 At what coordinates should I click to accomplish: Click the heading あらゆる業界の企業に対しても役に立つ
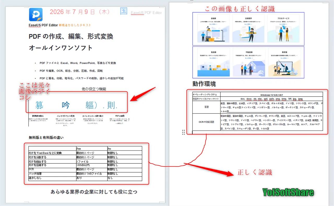tap(94, 192)
